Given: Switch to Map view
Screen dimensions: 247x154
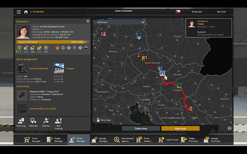Looking at the screenshot, I should tap(180, 129).
